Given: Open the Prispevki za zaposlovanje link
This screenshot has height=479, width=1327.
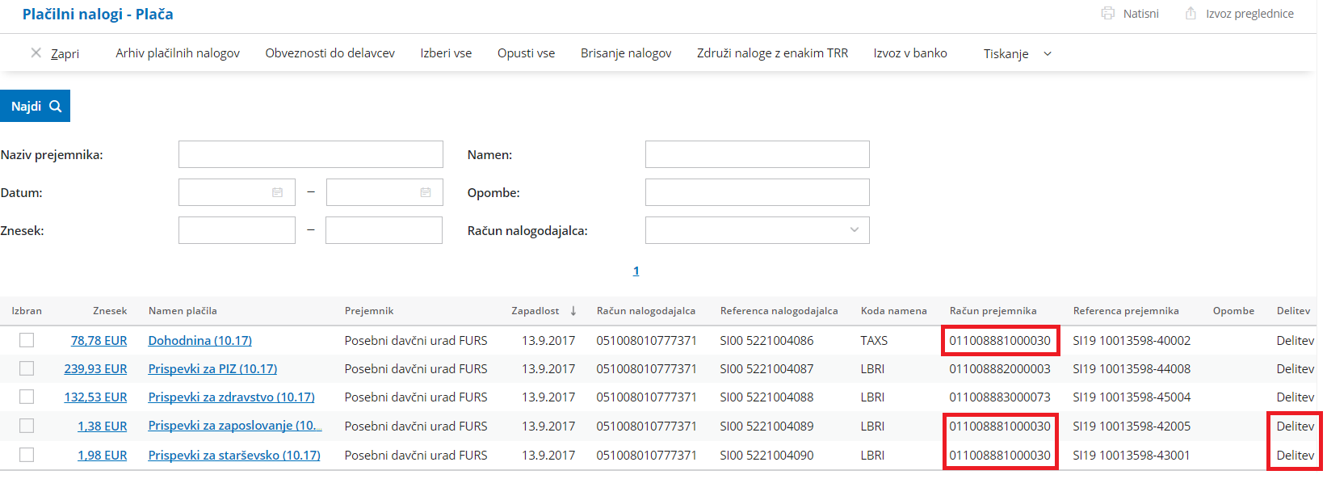Looking at the screenshot, I should pyautogui.click(x=235, y=426).
